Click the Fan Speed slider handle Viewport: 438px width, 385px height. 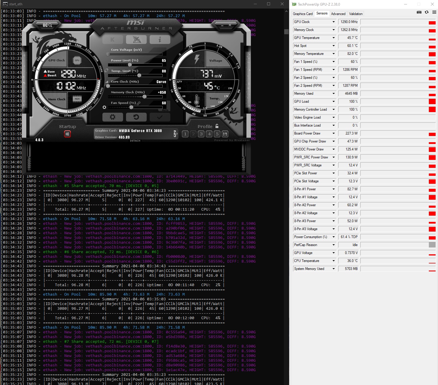click(x=131, y=107)
